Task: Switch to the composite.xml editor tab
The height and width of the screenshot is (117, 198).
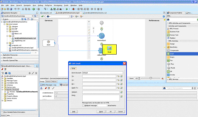Action: pos(46,13)
